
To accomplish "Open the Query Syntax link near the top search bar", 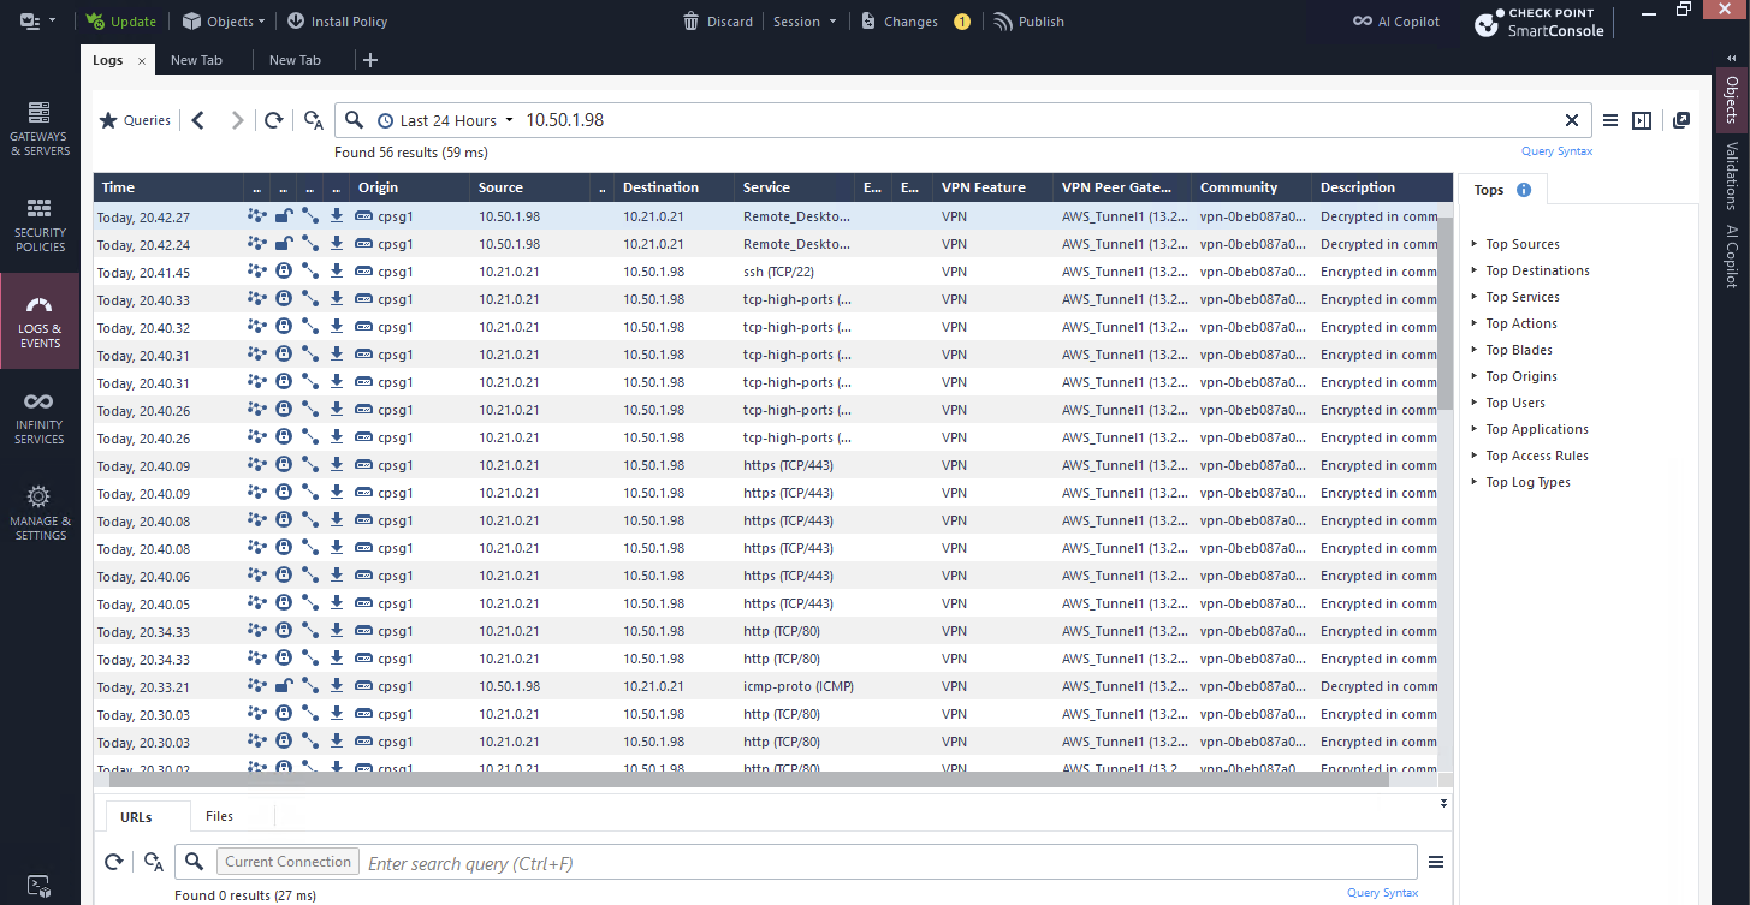I will [1556, 151].
